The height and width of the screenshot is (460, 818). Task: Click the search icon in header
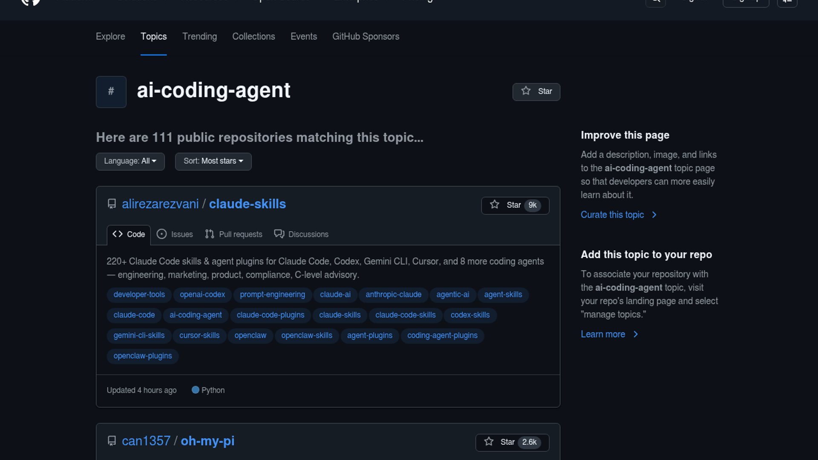tap(656, 1)
